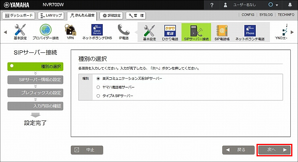Select タイプA SIPサーバー radio option
This screenshot has height=162, width=298.
pos(98,96)
